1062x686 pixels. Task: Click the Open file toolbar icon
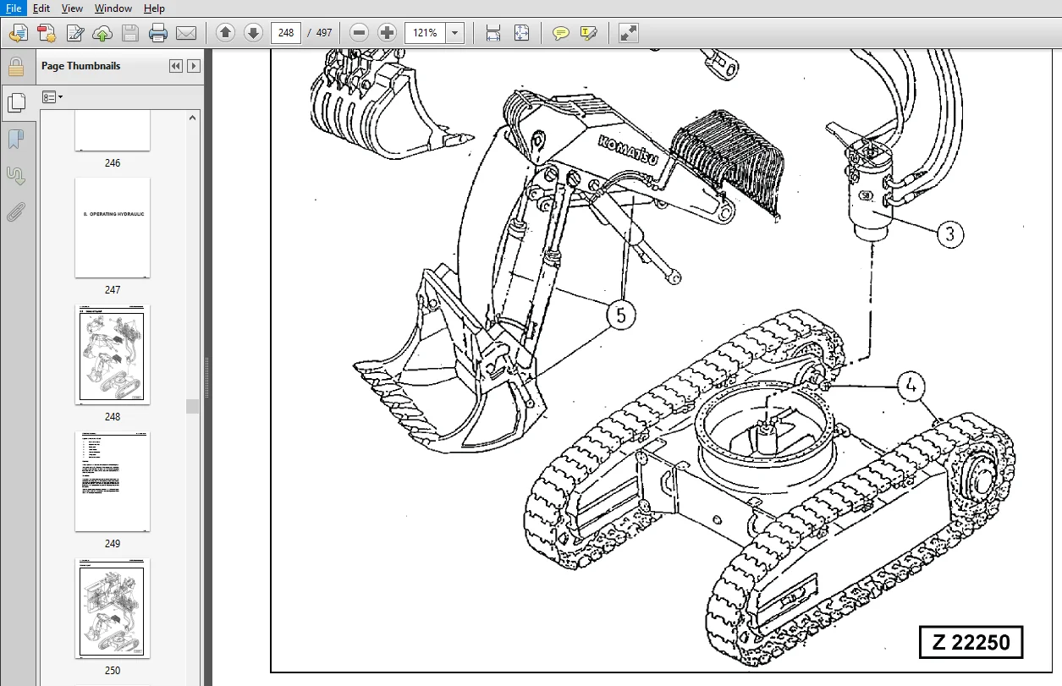tap(19, 33)
